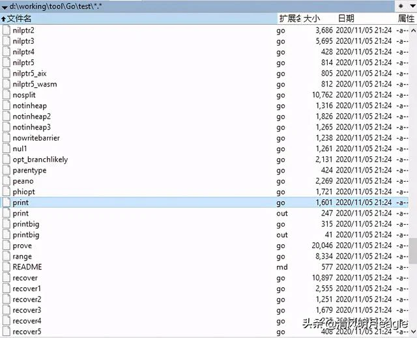Select the file named recover4
This screenshot has width=417, height=338.
click(x=27, y=320)
